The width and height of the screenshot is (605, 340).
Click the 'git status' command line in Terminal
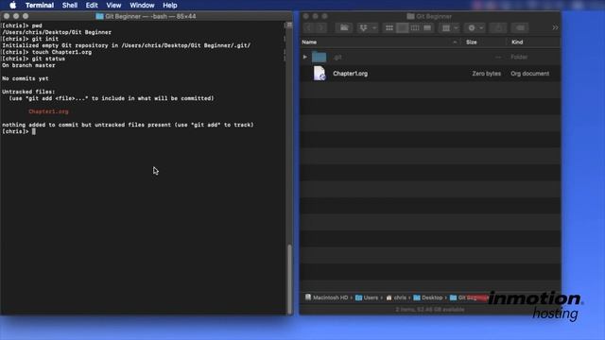pos(34,59)
